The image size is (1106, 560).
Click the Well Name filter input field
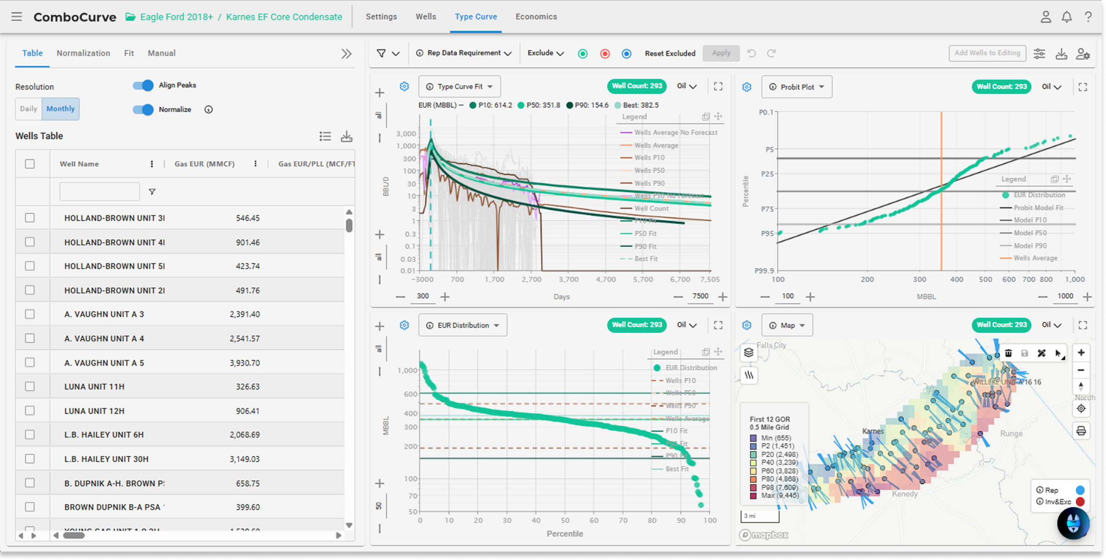click(x=99, y=191)
